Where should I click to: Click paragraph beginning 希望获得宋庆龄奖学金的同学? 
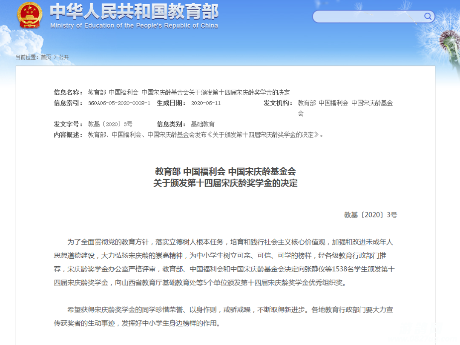(x=223, y=316)
